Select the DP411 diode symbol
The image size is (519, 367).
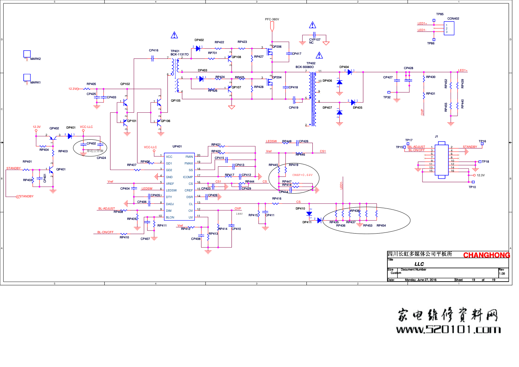pos(319,220)
